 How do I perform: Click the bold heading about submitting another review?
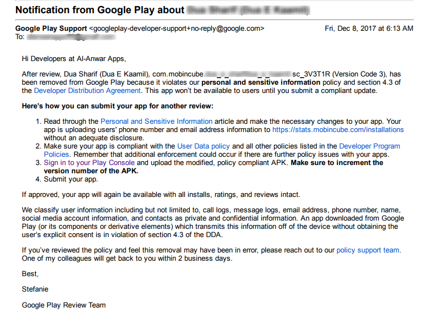point(118,106)
